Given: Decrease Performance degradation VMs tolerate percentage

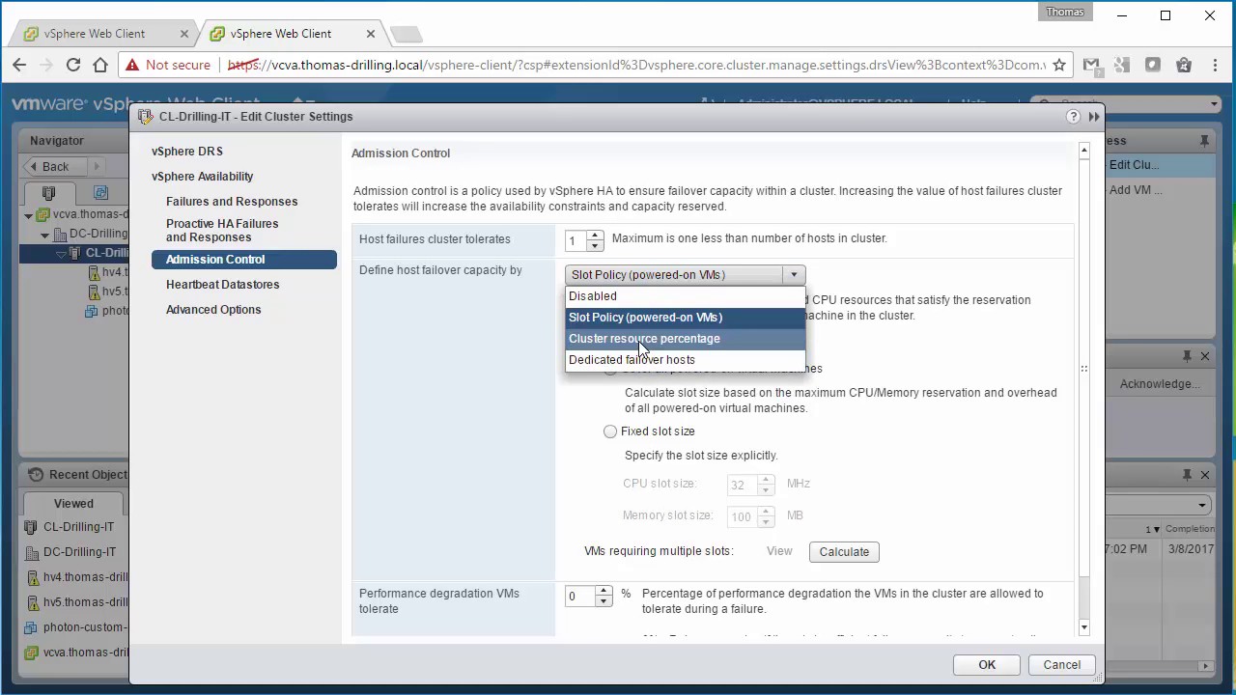Looking at the screenshot, I should pos(604,602).
